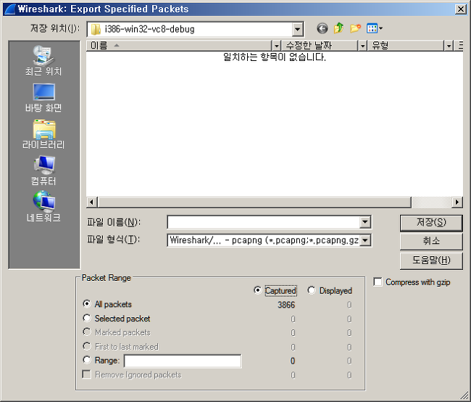Image resolution: width=471 pixels, height=402 pixels.
Task: Close the Export Specified Packets dialog
Action: coord(460,9)
